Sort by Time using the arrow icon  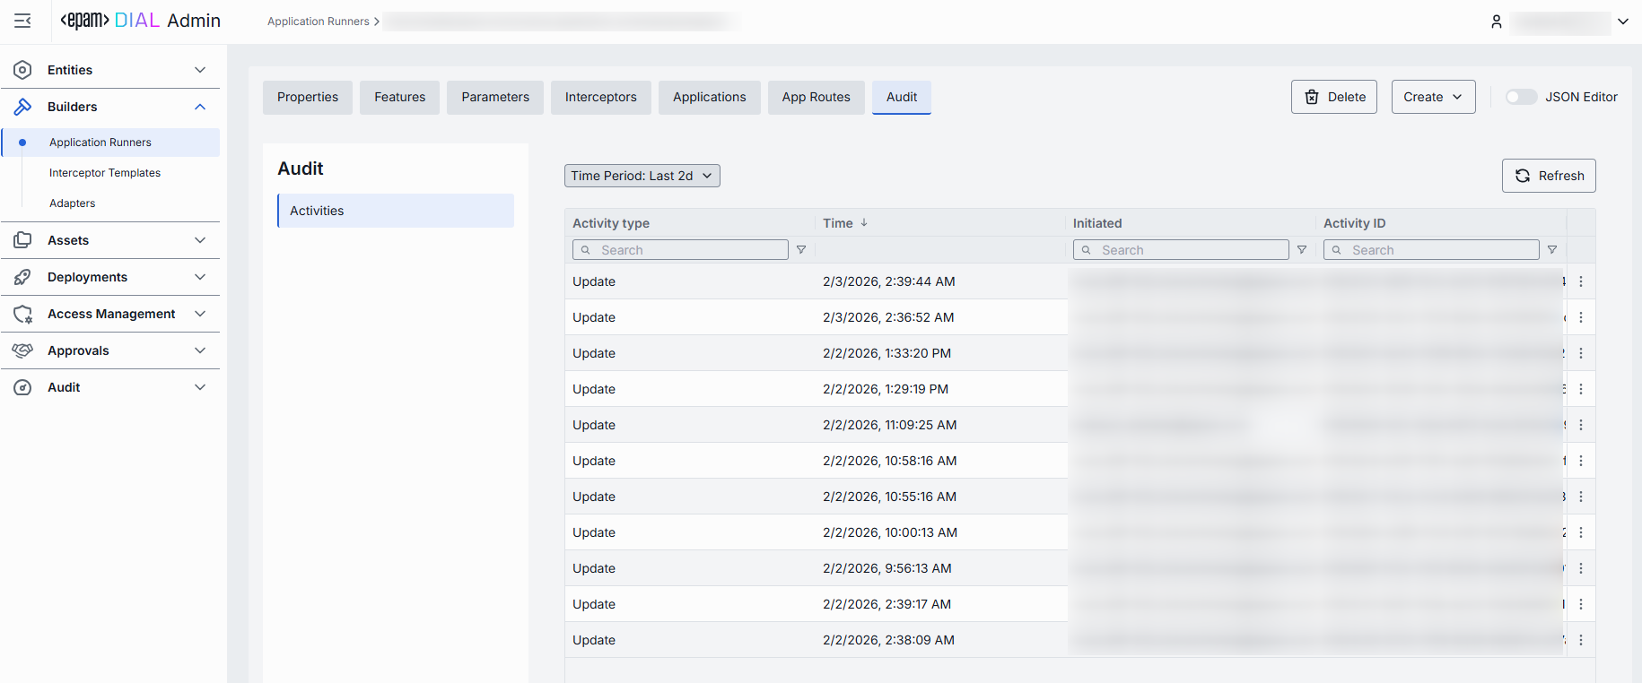coord(864,223)
